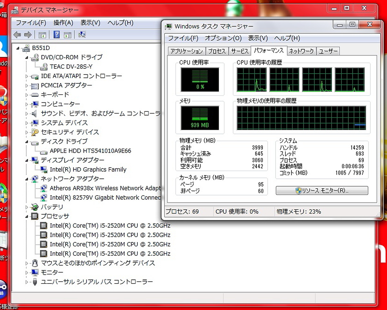Open Device Manager's ファイル(F) menu

(x=31, y=23)
